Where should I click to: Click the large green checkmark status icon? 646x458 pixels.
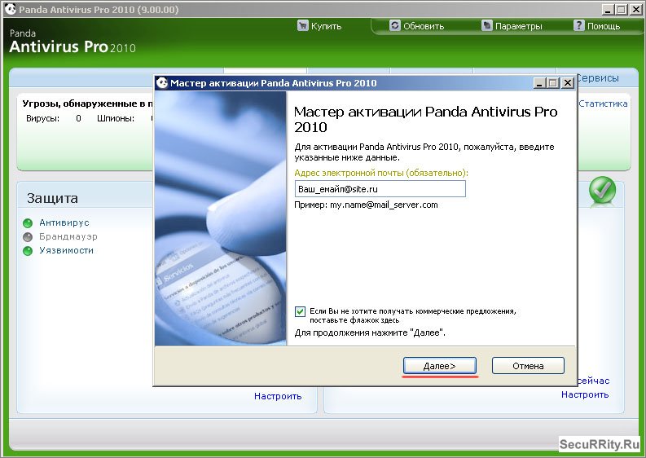point(602,191)
